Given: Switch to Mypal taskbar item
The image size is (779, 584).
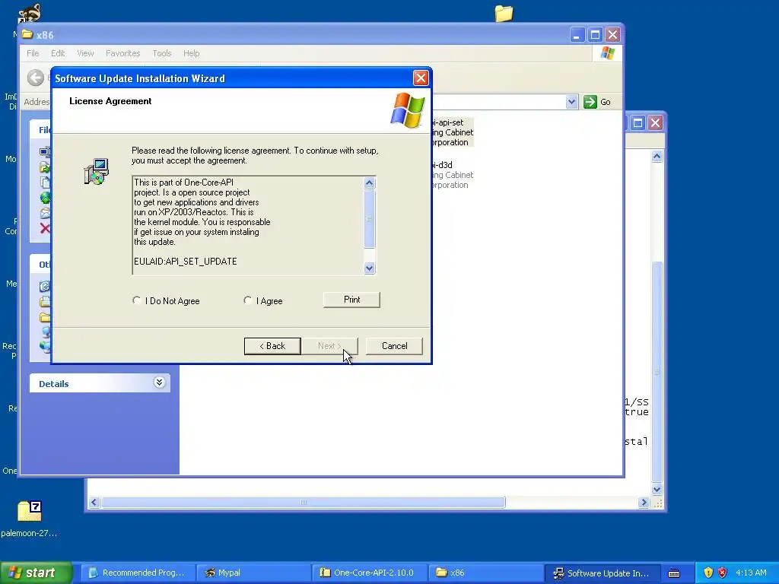Looking at the screenshot, I should pos(253,573).
